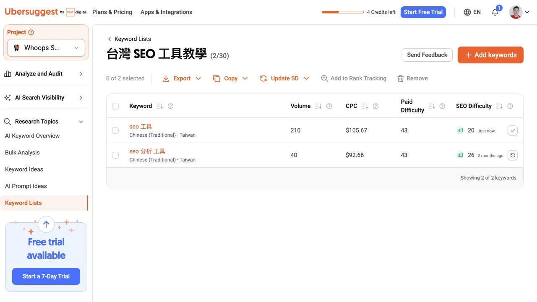The height and width of the screenshot is (302, 537).
Task: Click the upward arrow circle in trial card
Action: tap(46, 224)
